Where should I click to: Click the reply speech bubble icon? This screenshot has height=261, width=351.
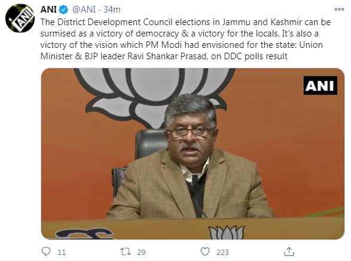click(46, 251)
